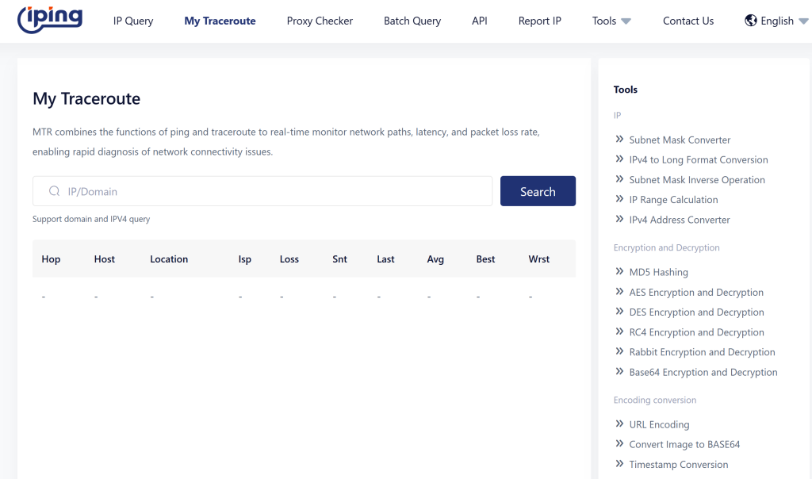The width and height of the screenshot is (812, 479).
Task: Click the iping logo
Action: [50, 21]
